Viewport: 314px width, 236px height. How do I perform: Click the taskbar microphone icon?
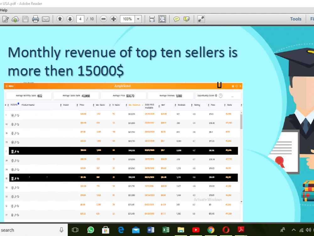(62, 230)
